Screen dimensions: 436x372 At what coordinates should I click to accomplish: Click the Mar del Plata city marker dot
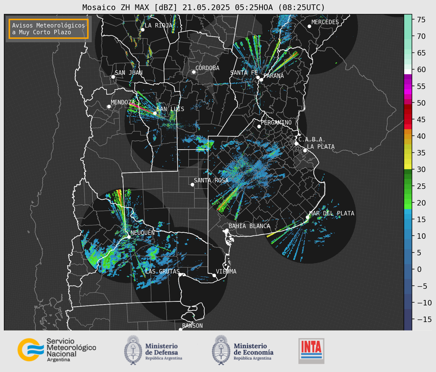pos(307,217)
